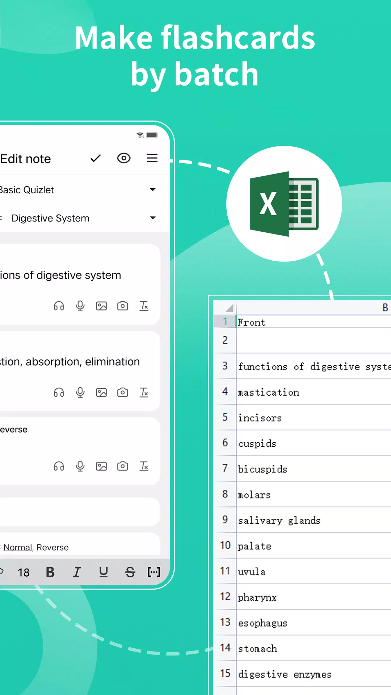Clear formatting in absorption, elimination field

click(x=144, y=393)
